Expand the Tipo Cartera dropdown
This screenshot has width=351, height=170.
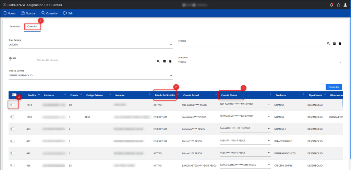tap(171, 45)
